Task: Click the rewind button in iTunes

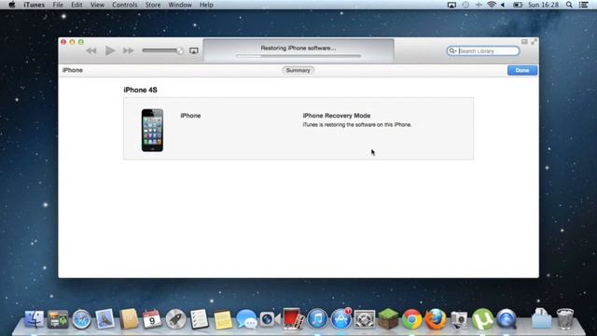Action: coord(91,50)
